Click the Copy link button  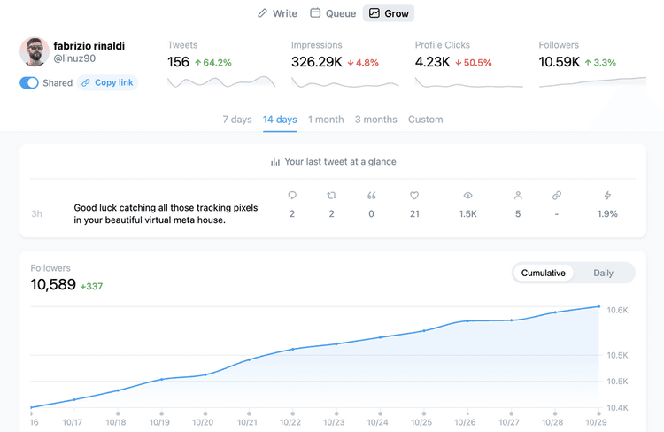coord(107,82)
